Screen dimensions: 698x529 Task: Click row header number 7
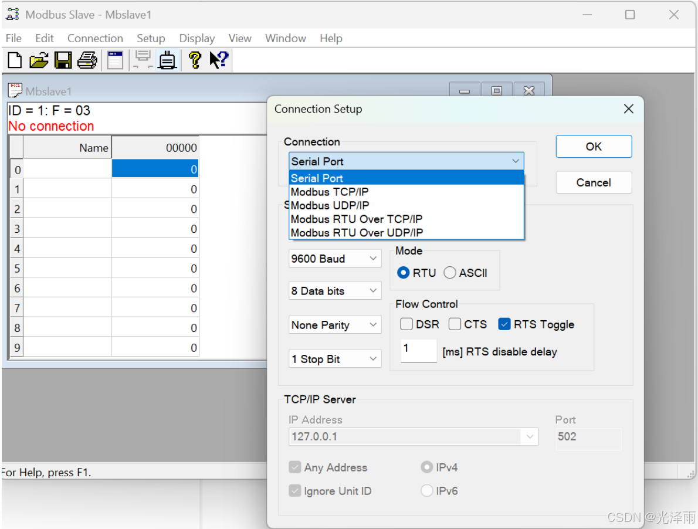[x=17, y=308]
